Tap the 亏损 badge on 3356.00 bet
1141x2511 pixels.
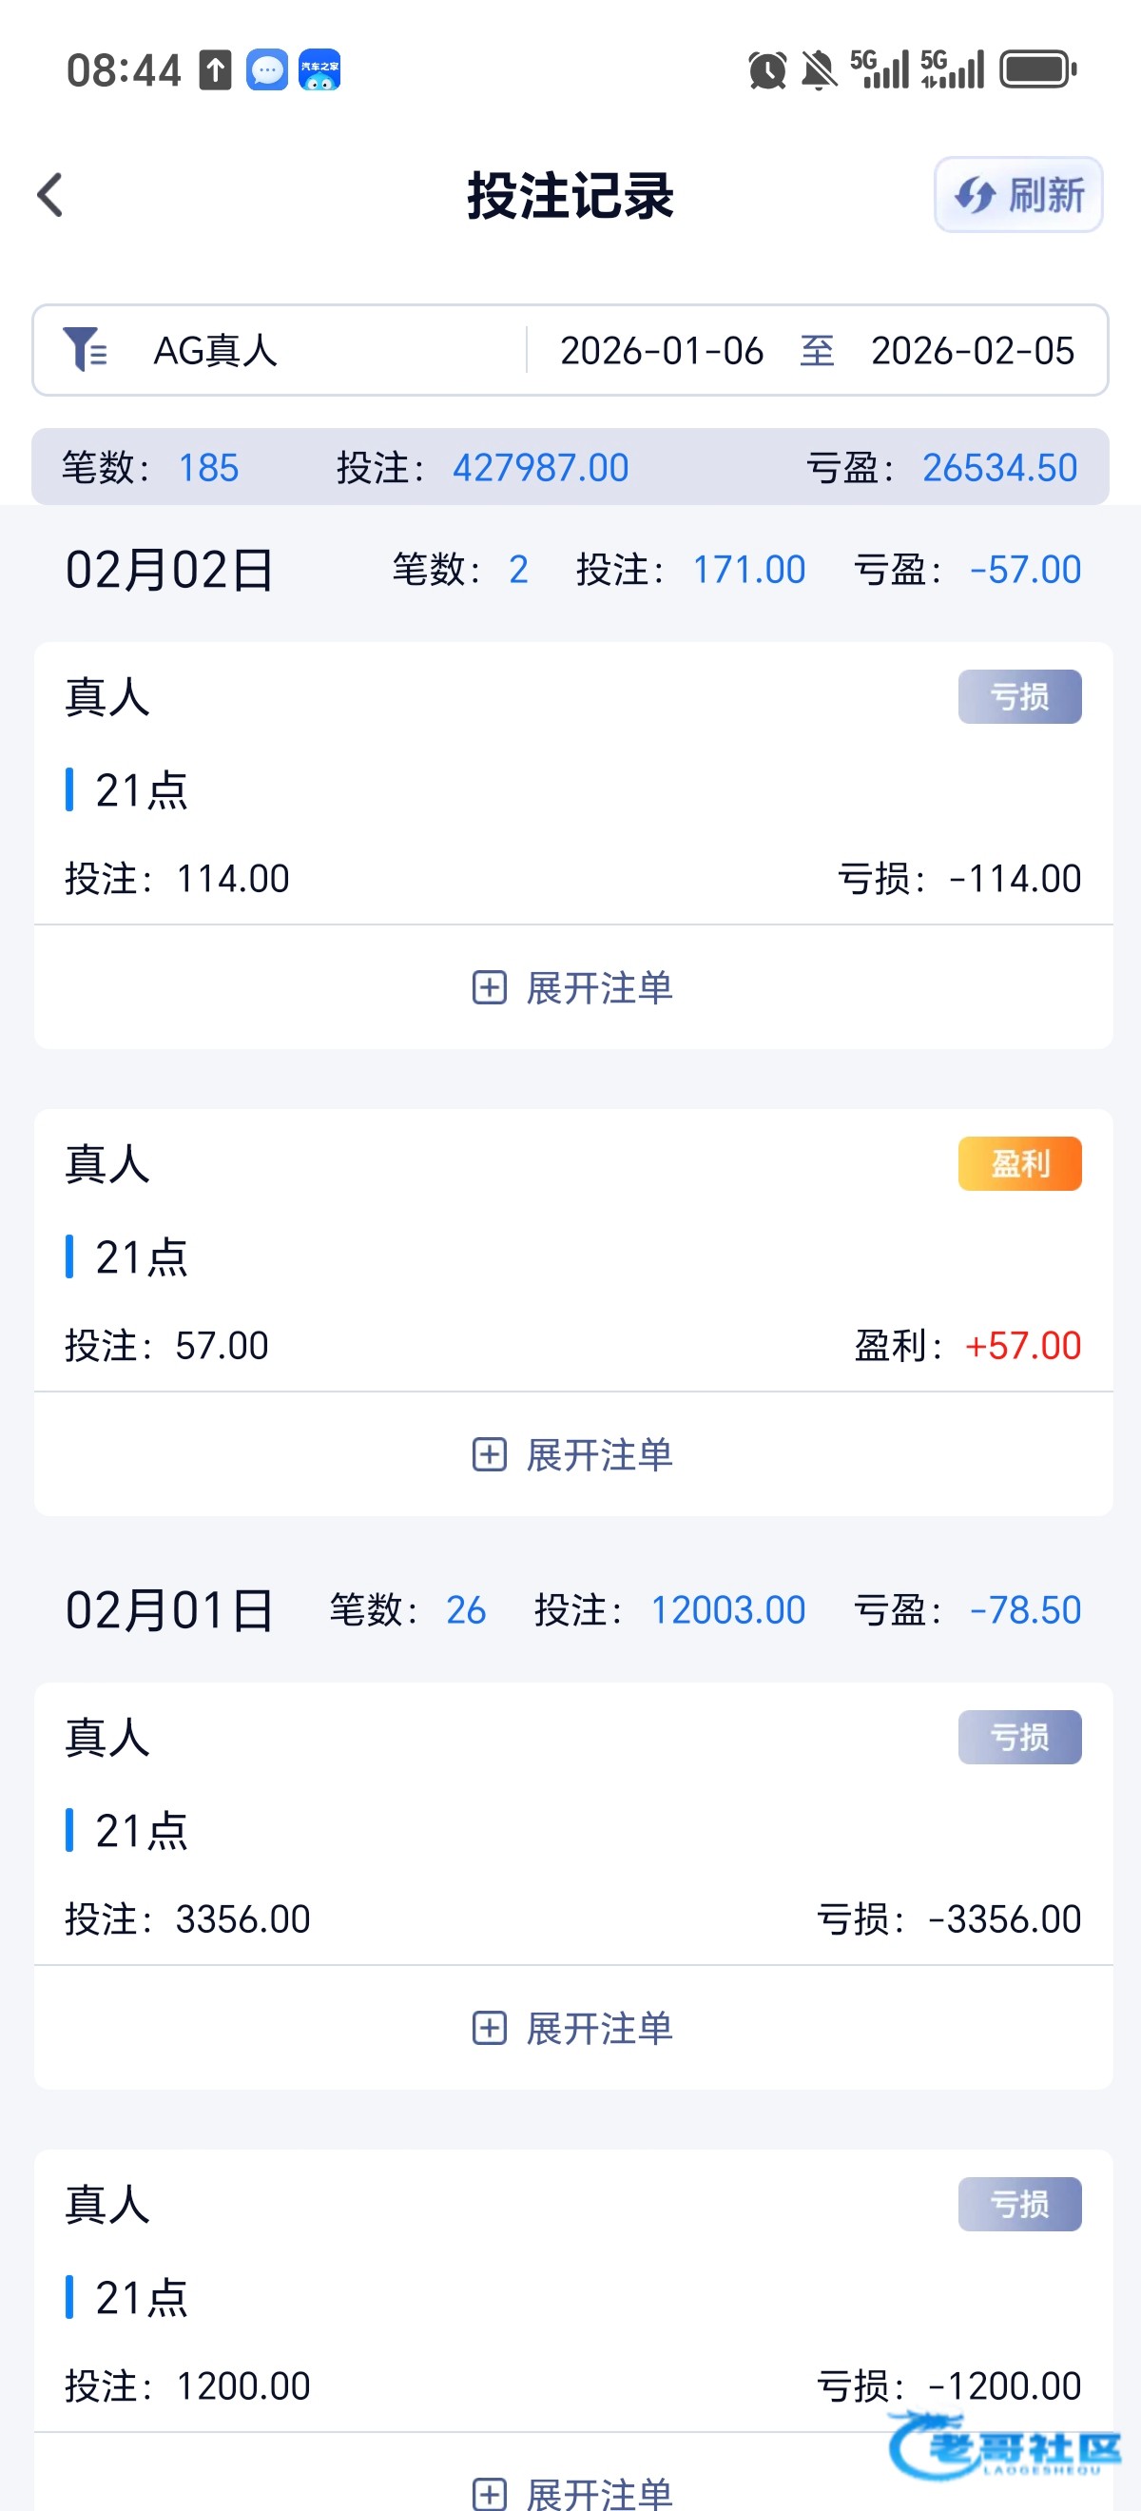pyautogui.click(x=1019, y=1737)
